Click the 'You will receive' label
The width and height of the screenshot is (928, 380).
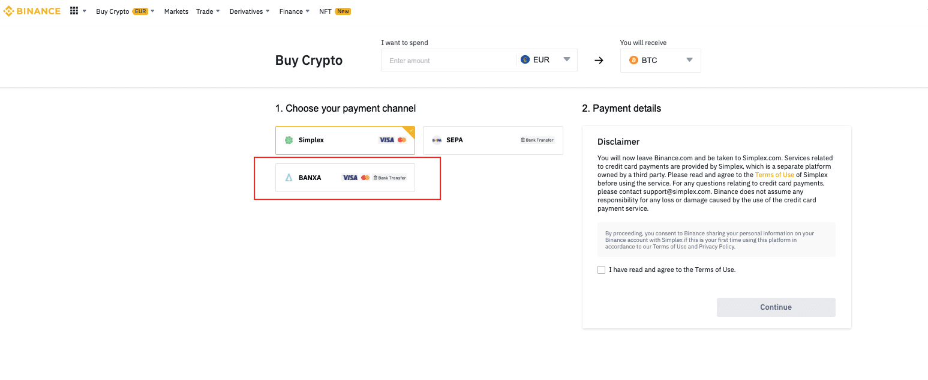pos(643,43)
